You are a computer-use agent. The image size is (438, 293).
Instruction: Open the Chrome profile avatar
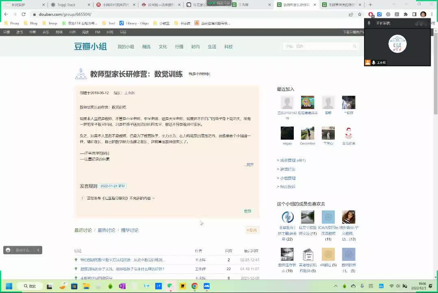tap(423, 14)
